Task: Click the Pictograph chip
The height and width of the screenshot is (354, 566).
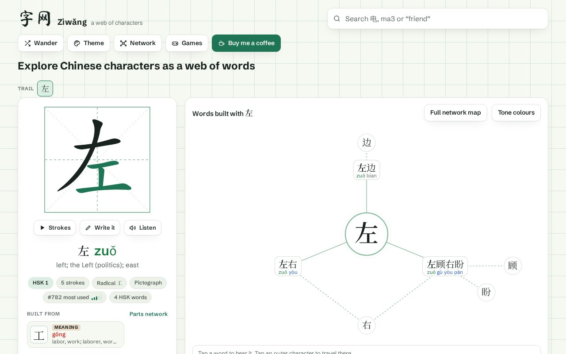Action: 148,283
